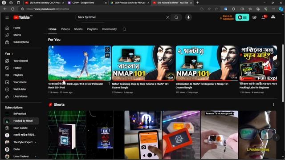This screenshot has width=285, height=160.
Task: Search within the channel magnifier icon
Action: (x=124, y=29)
